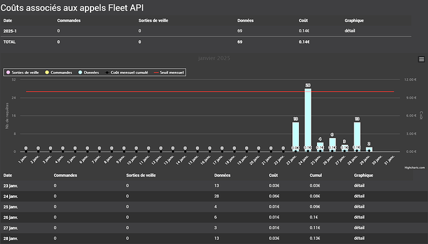
Task: Open détail link for 2025-1 row
Action: coord(350,31)
